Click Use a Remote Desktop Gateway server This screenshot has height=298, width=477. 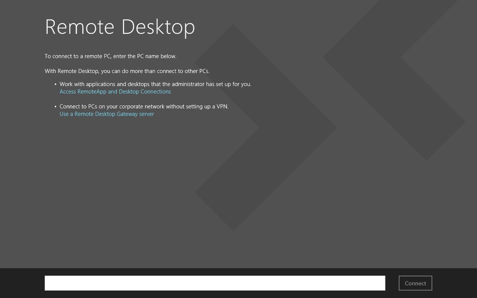pyautogui.click(x=107, y=114)
